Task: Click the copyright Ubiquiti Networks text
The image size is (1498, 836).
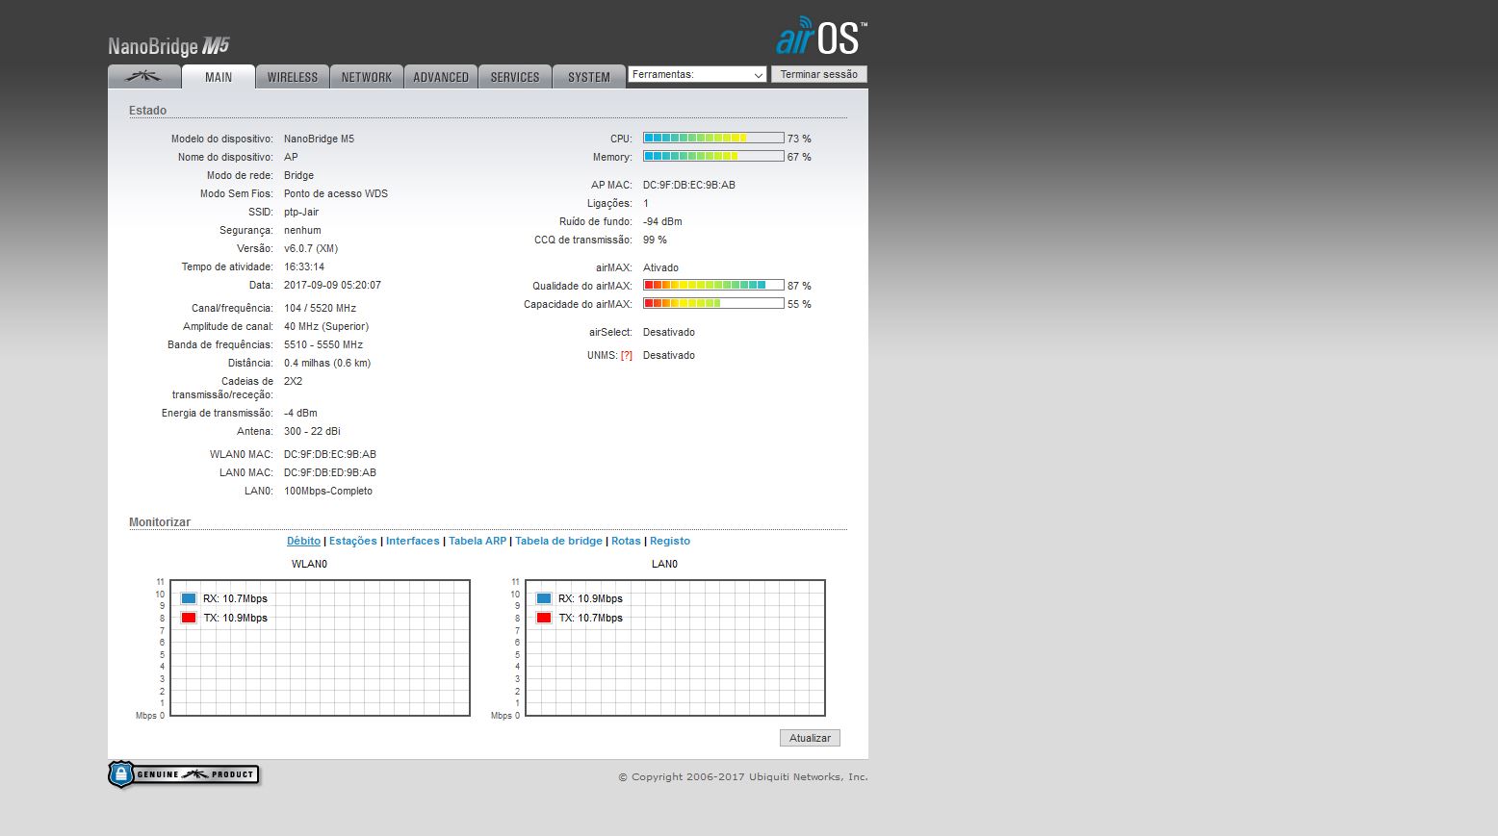Action: pos(743,777)
